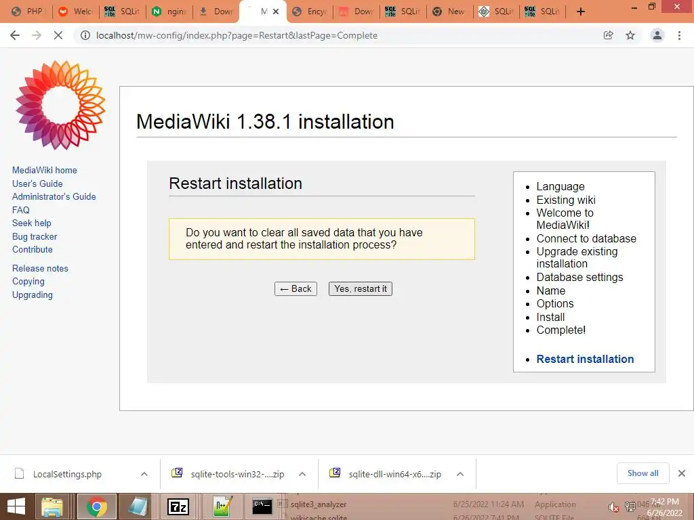
Task: Click the MediaWiki sunflower logo
Action: (60, 105)
